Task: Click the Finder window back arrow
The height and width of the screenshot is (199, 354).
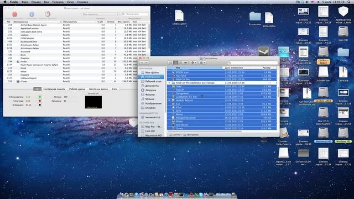Action: tap(142, 62)
